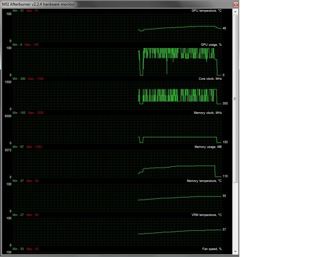Click the current memory clock value 150

click(225, 142)
